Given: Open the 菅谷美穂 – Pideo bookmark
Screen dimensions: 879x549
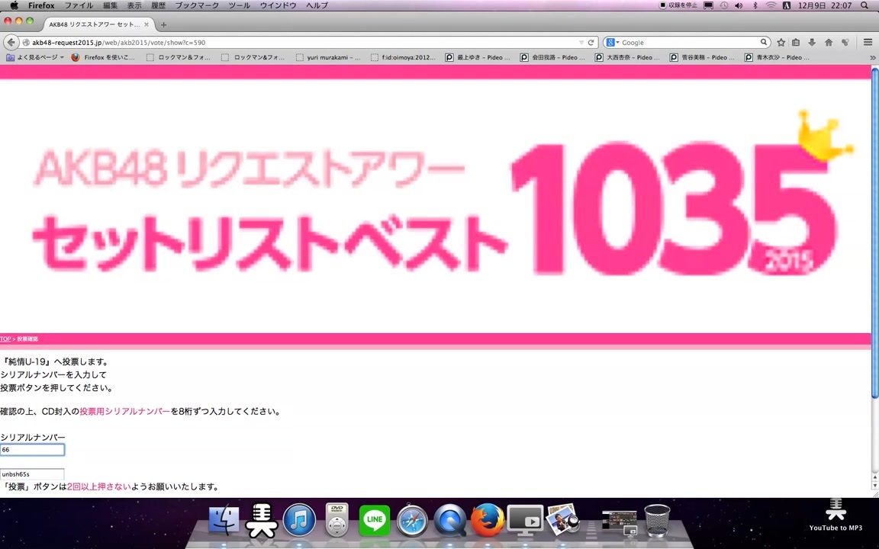Looking at the screenshot, I should (703, 57).
